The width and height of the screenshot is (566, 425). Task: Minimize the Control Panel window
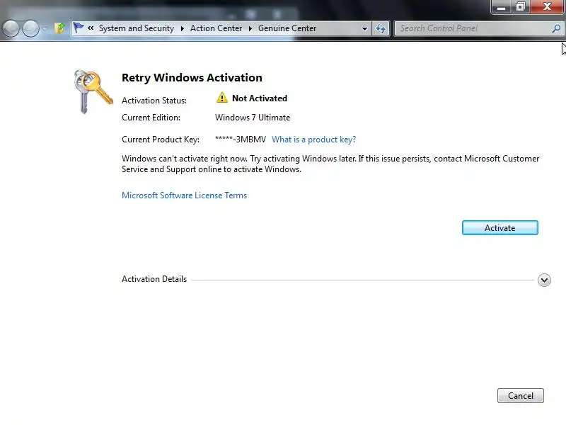pos(501,7)
